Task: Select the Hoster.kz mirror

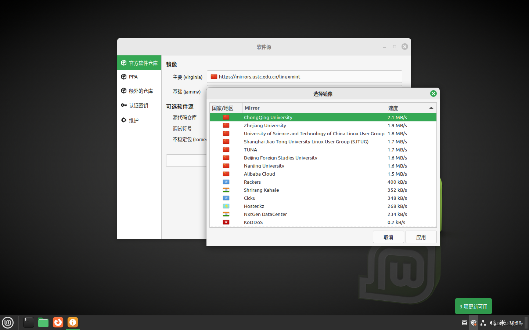Action: point(323,206)
